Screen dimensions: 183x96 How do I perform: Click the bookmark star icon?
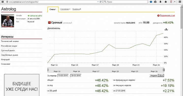(x=151, y=2)
